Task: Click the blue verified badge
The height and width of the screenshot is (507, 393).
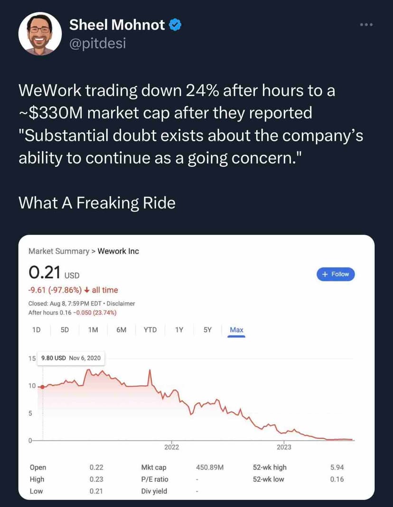Action: [175, 25]
